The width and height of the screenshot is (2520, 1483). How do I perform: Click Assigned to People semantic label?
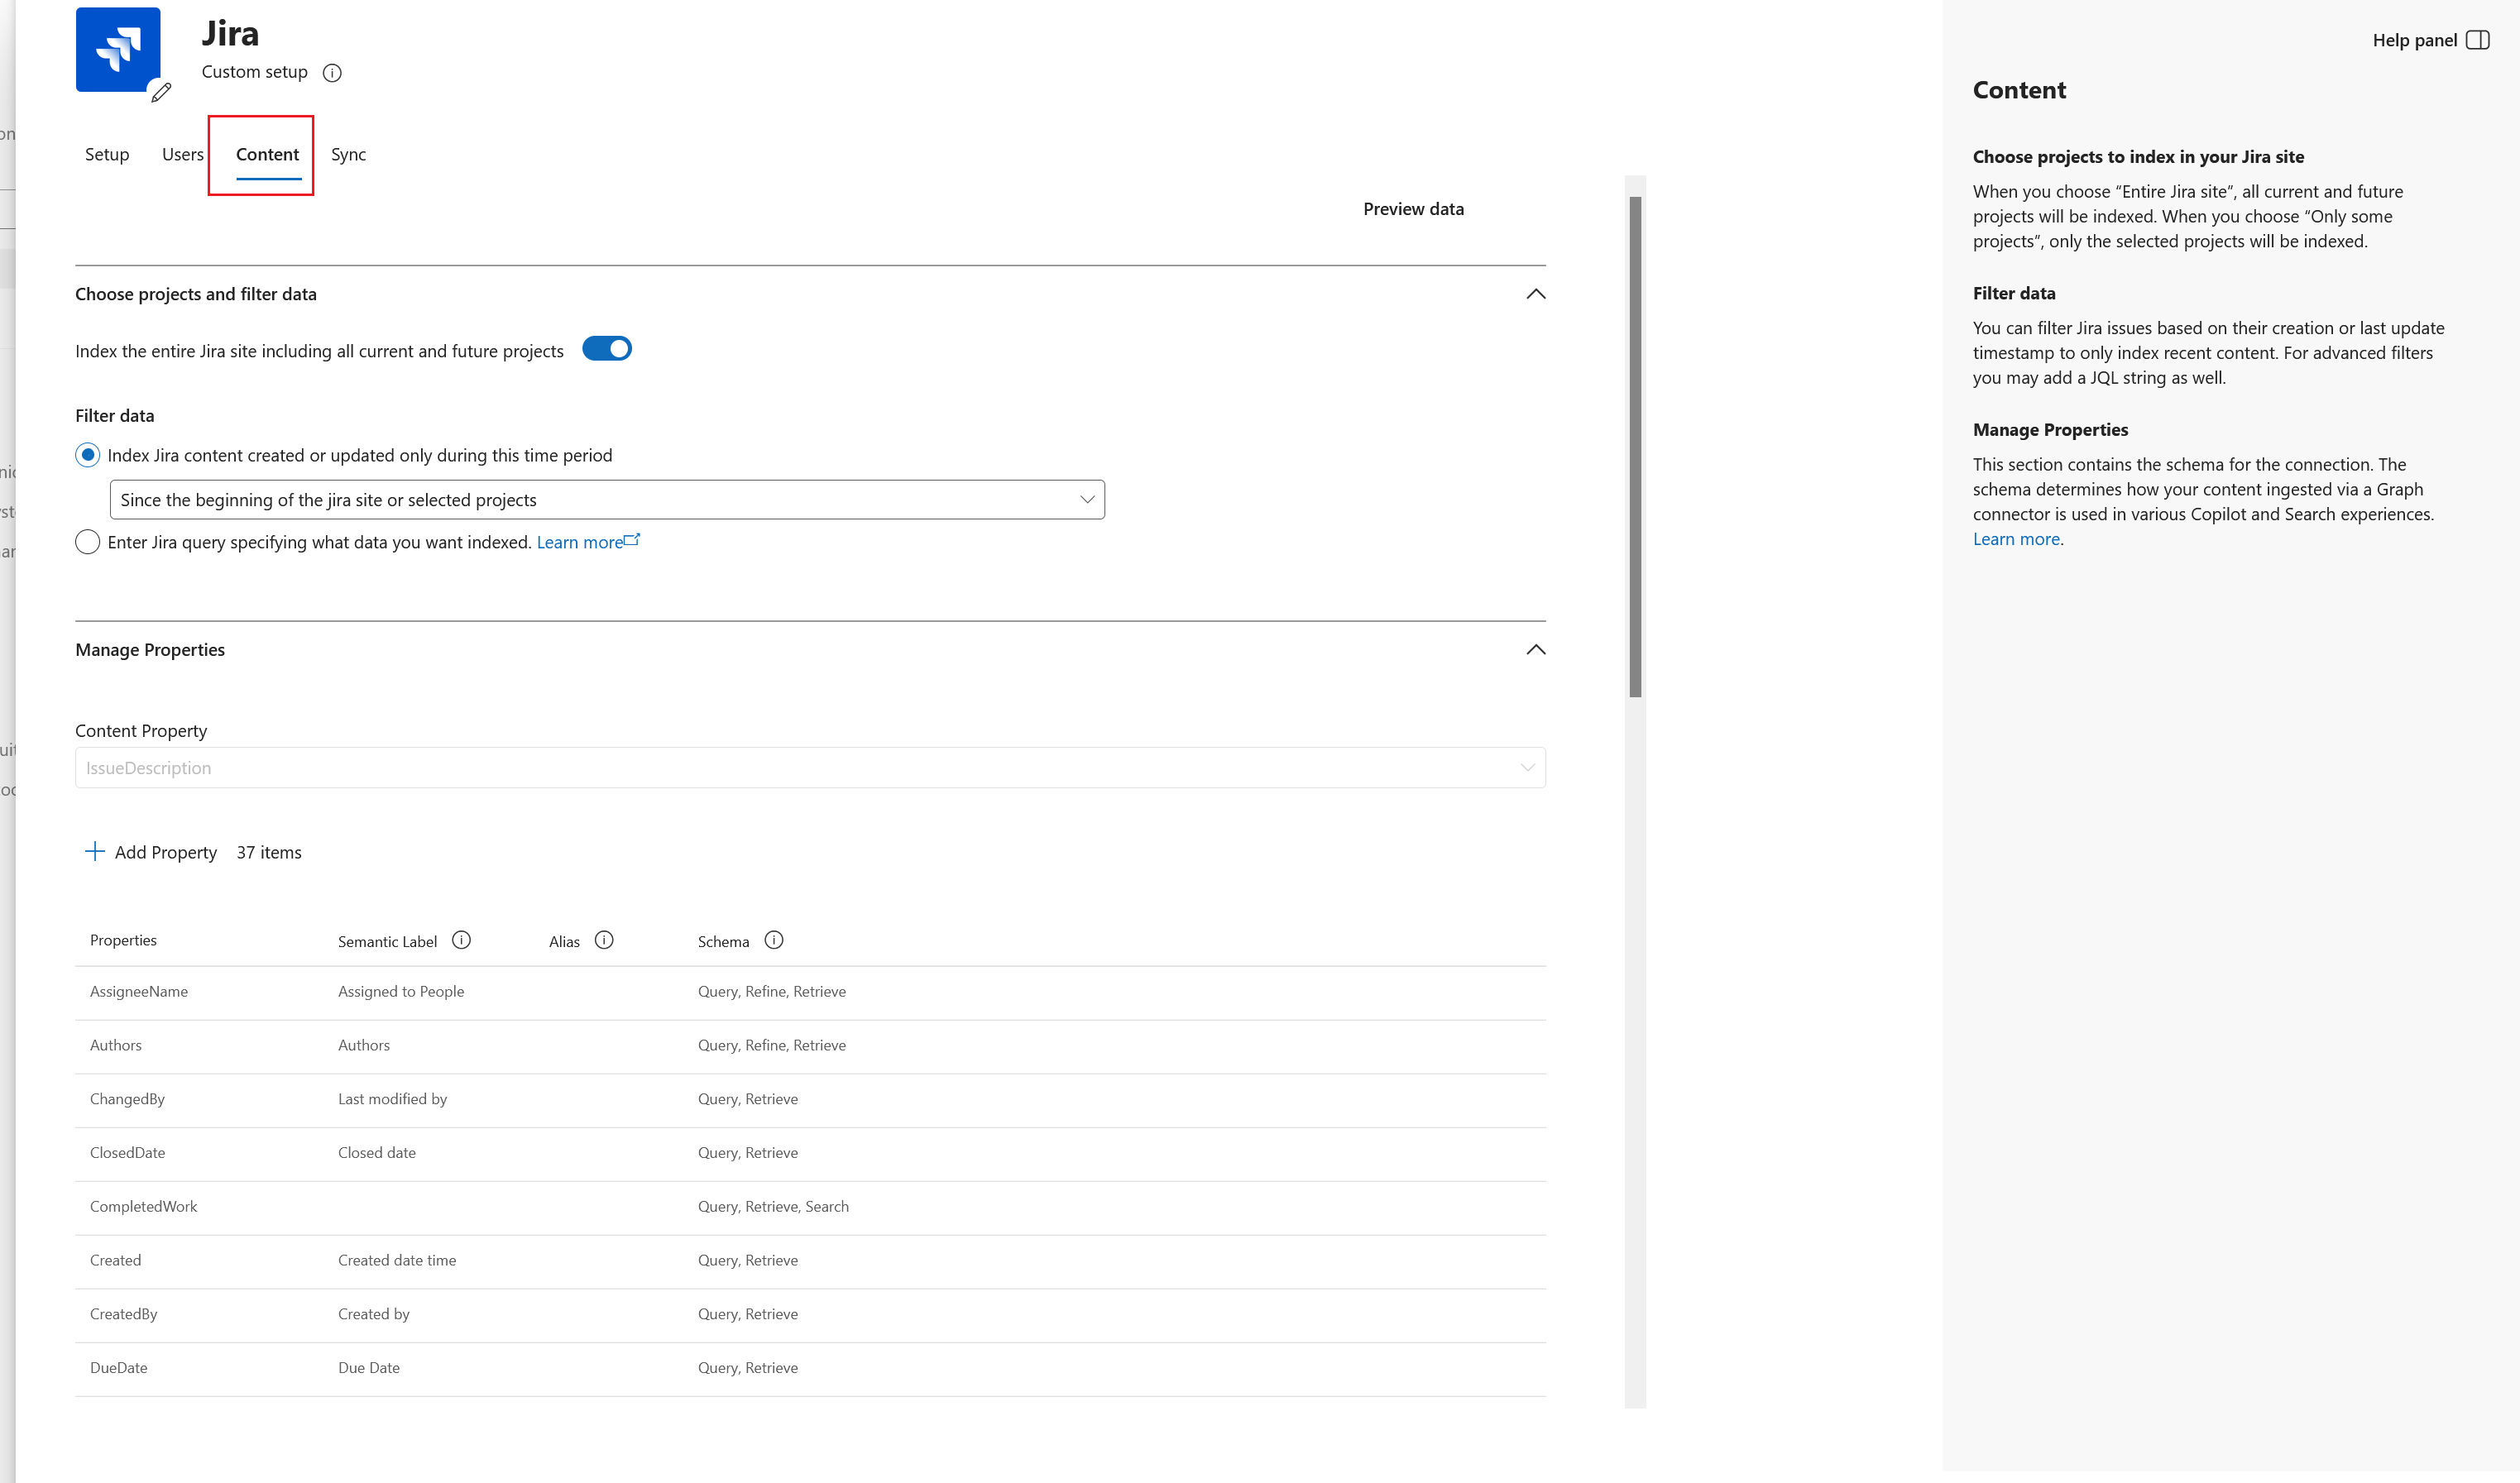pyautogui.click(x=401, y=991)
